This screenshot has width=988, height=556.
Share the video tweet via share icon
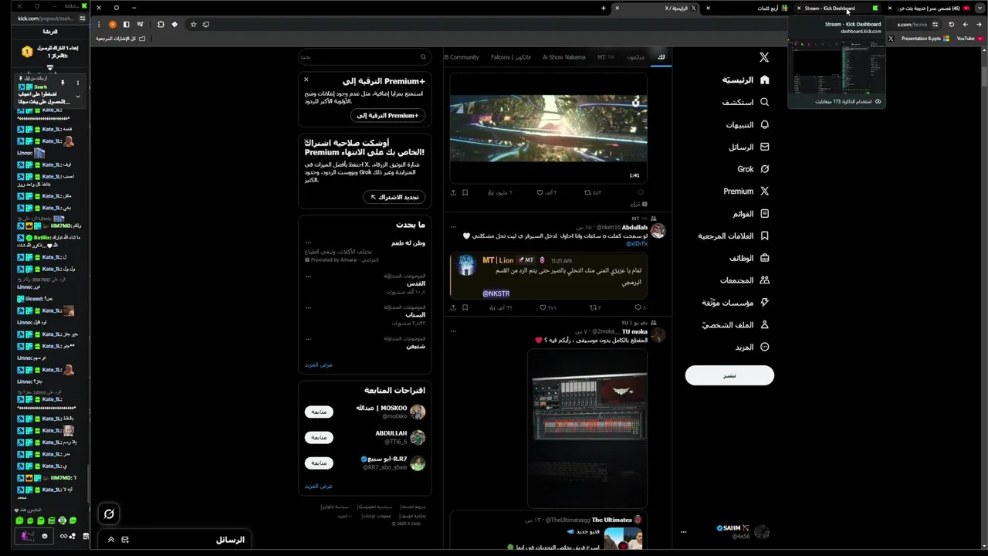tap(453, 192)
